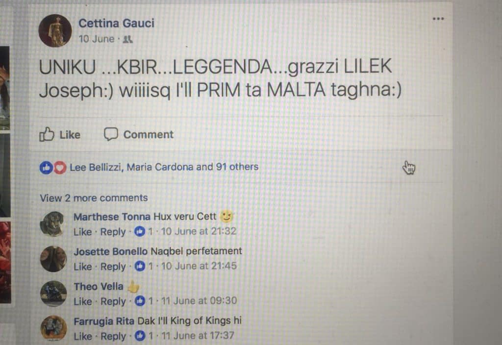
Task: Click the friends audience icon beside 10 June
Action: [x=128, y=39]
